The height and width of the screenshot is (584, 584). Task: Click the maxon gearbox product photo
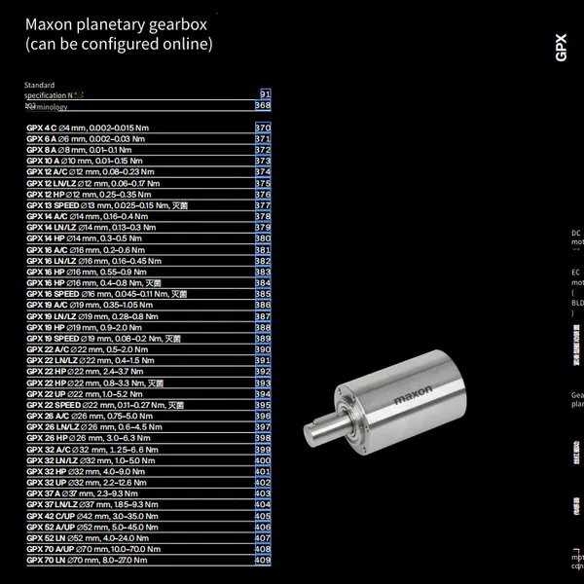tap(384, 402)
